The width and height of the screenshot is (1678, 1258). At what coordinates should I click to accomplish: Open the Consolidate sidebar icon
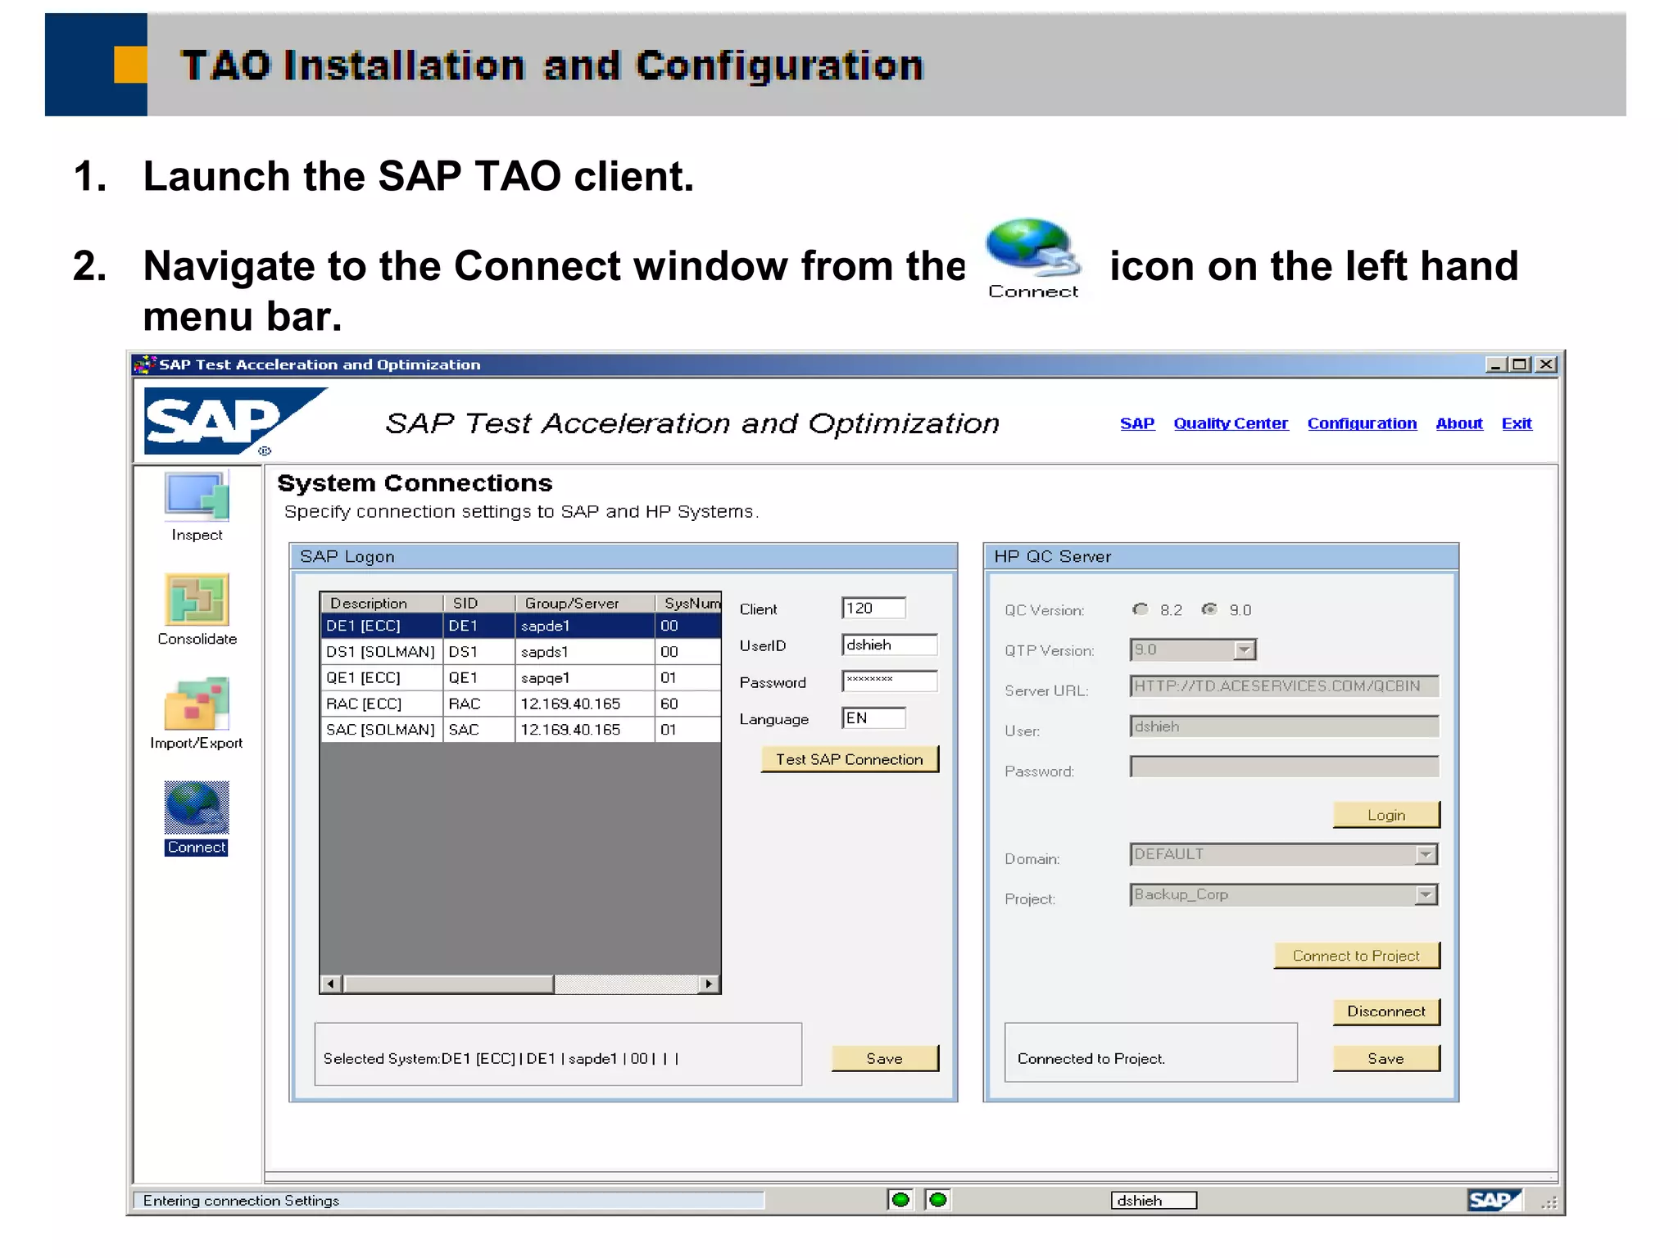197,600
